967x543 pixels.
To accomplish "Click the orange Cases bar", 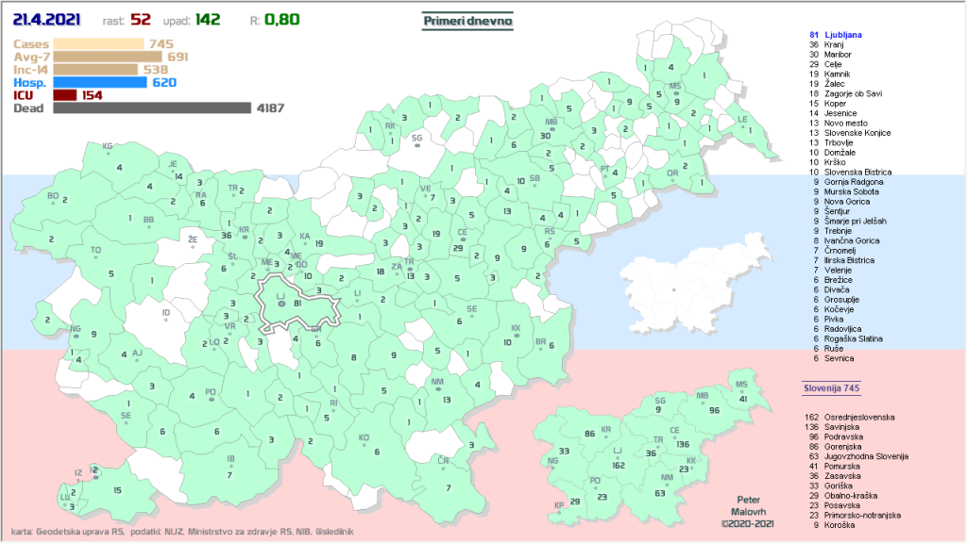I will coord(98,43).
